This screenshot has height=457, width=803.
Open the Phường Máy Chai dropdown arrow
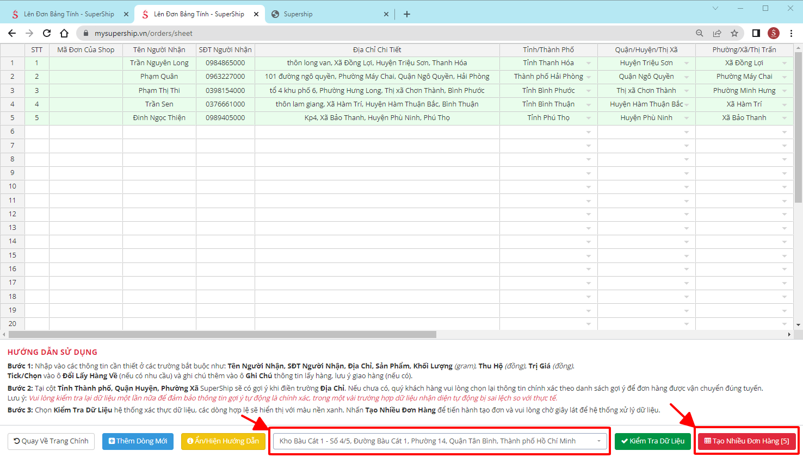pos(785,77)
